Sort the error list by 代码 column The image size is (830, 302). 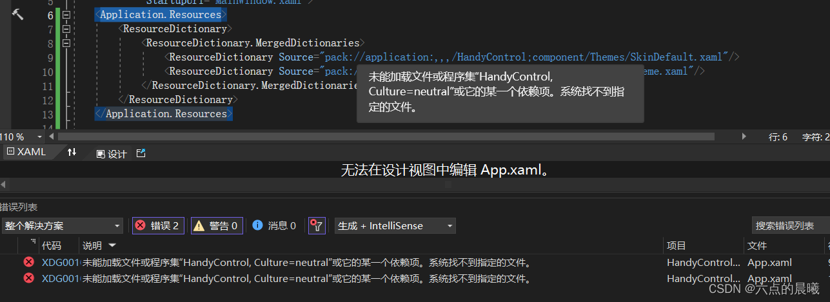coord(52,245)
